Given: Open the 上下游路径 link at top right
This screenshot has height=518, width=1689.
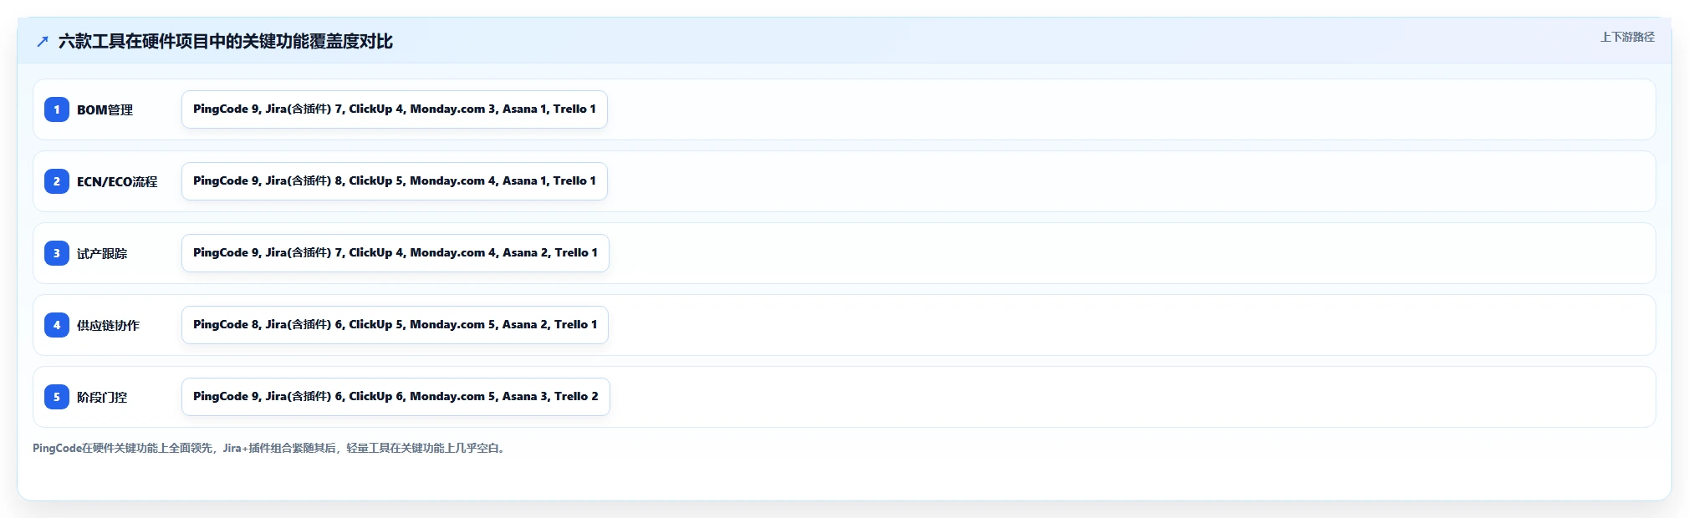Looking at the screenshot, I should click(1627, 37).
